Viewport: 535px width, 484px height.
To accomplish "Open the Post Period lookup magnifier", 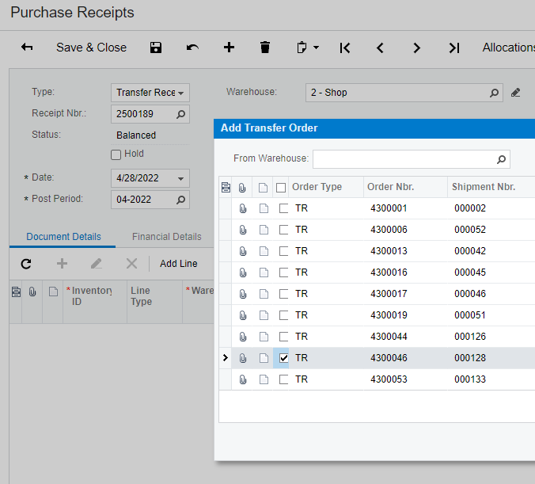I will 180,200.
